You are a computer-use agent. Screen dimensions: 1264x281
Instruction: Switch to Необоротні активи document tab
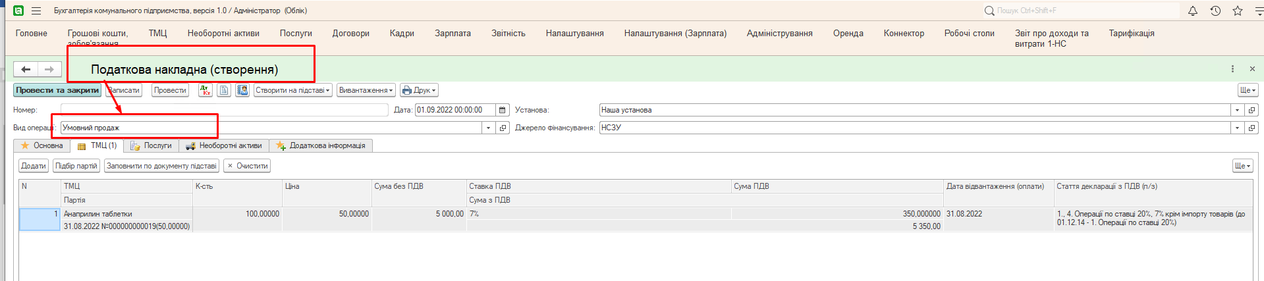click(x=224, y=145)
